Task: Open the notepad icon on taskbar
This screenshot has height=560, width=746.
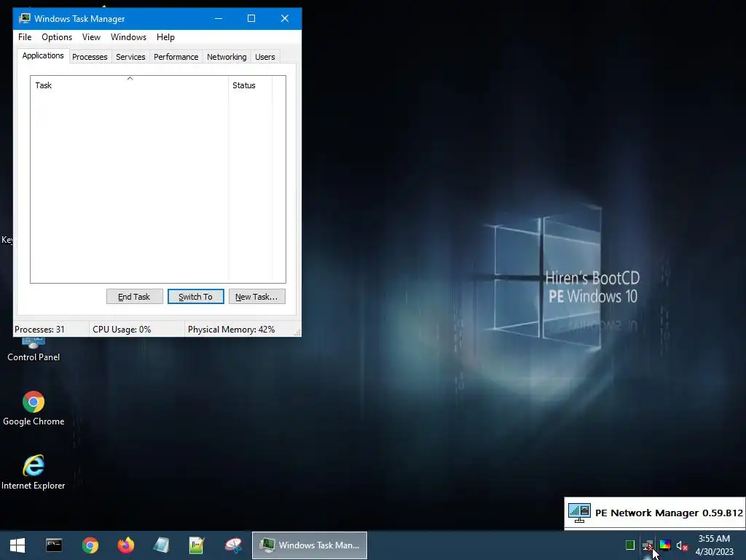Action: 161,545
